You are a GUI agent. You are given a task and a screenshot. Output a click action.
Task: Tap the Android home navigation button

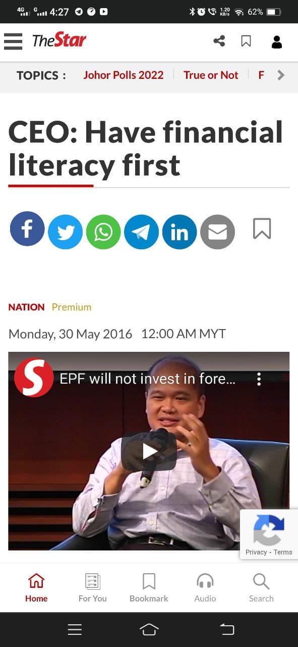[149, 629]
